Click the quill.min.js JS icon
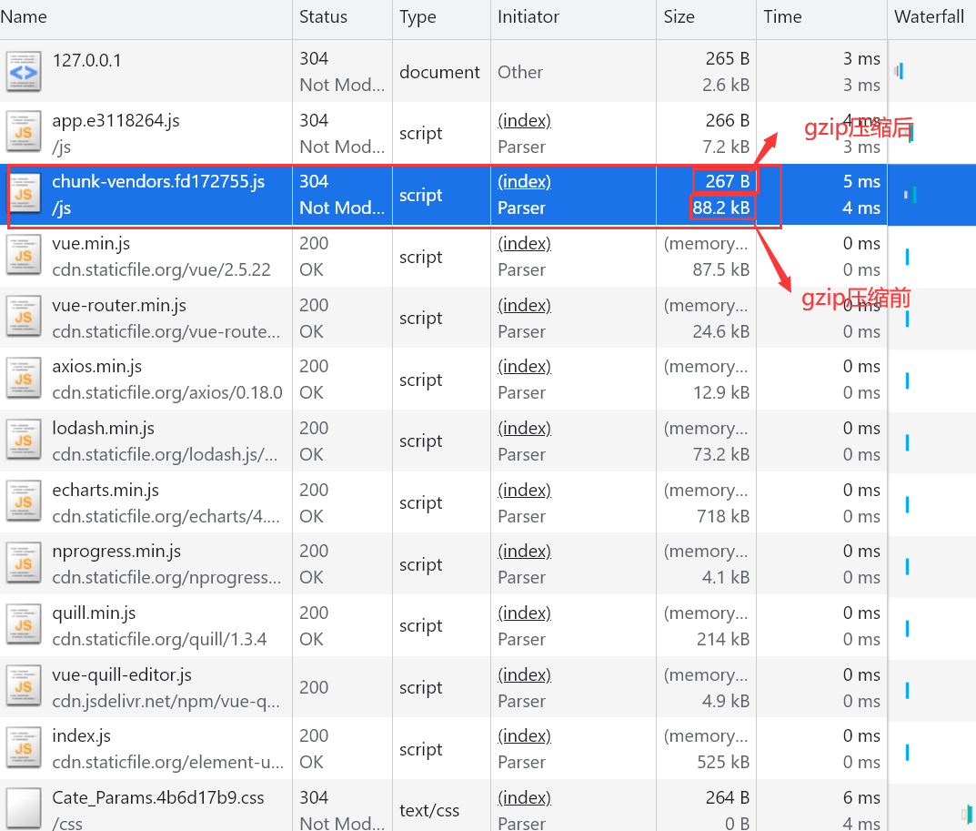This screenshot has height=831, width=976. [x=24, y=626]
